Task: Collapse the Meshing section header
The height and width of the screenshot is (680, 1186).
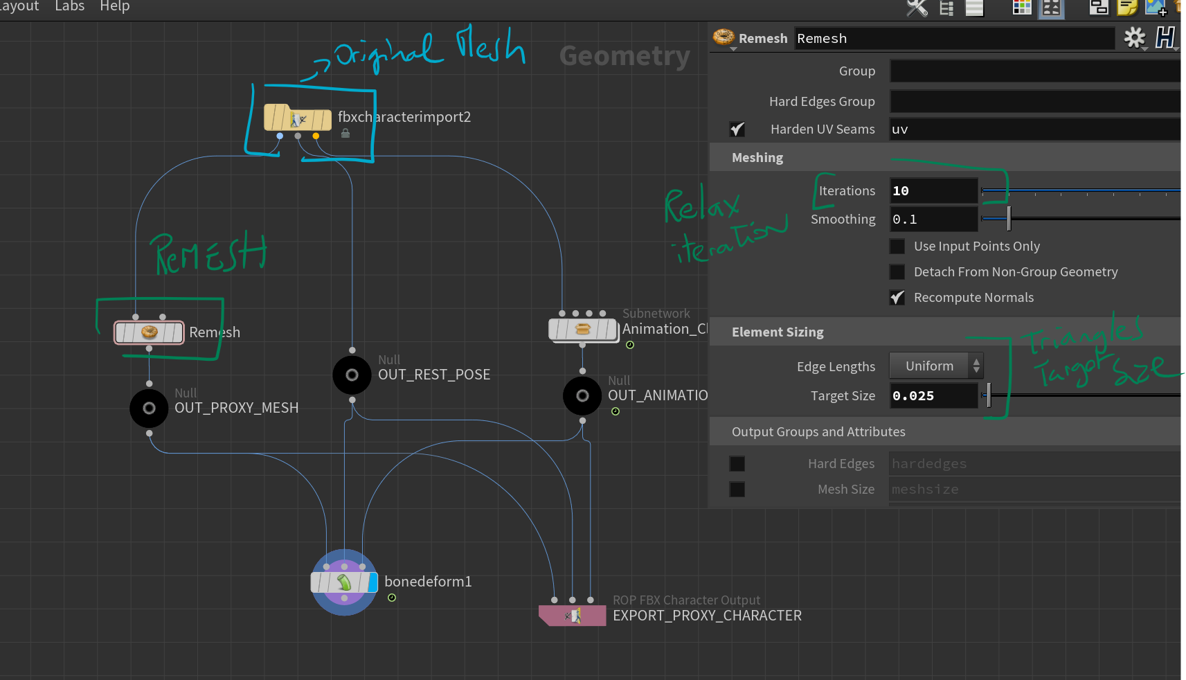Action: click(x=757, y=157)
